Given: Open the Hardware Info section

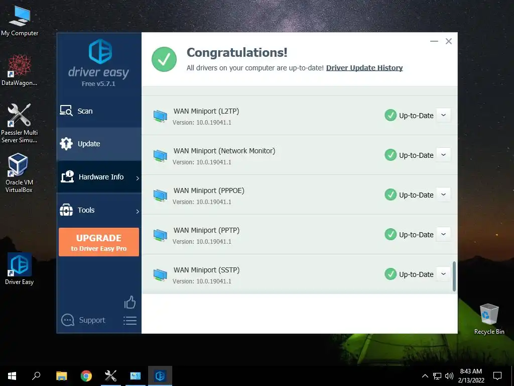Looking at the screenshot, I should (x=99, y=177).
